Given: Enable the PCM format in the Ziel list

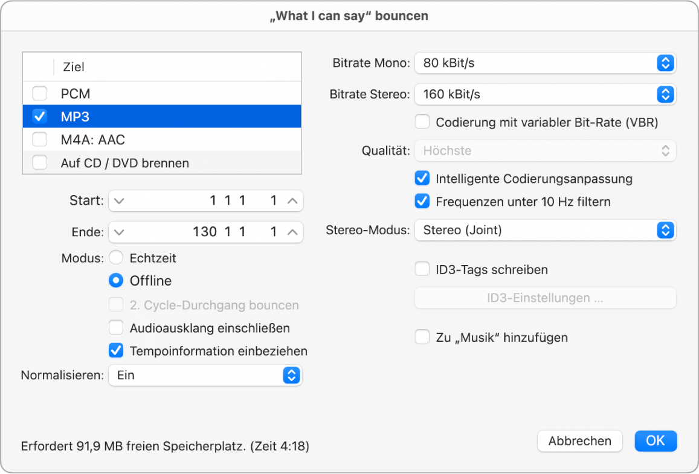Looking at the screenshot, I should pyautogui.click(x=40, y=94).
